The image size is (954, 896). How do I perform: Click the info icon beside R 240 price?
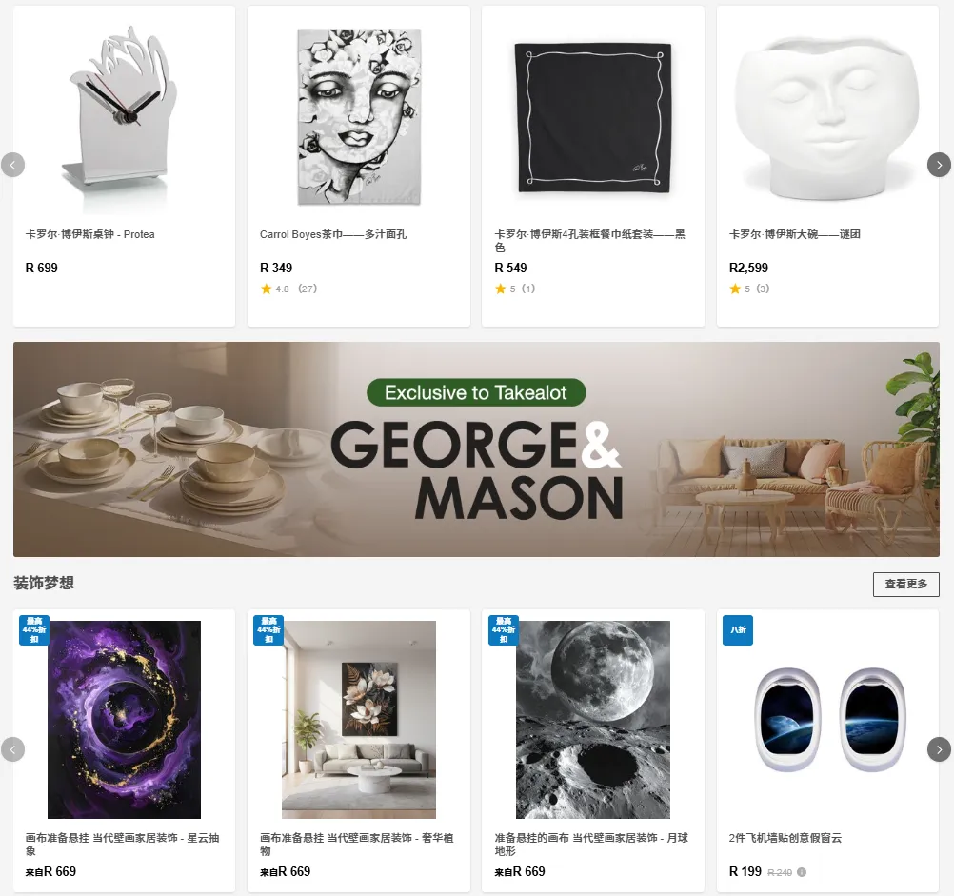click(802, 872)
